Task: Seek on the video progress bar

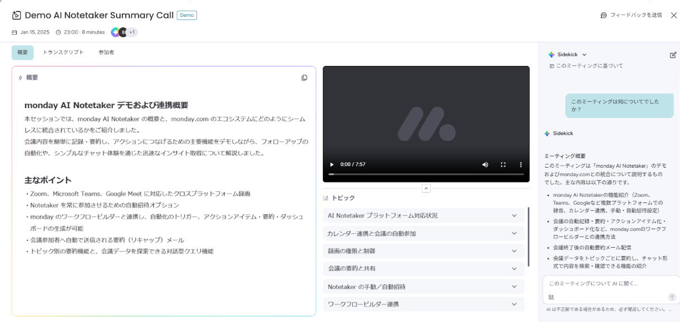Action: tap(426, 174)
